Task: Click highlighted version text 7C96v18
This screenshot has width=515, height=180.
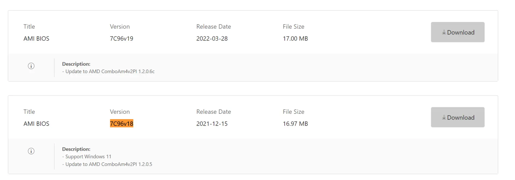Action: click(x=122, y=123)
